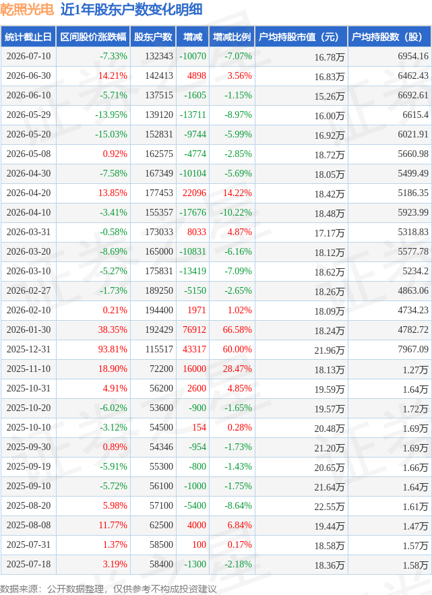Select the 2025-12-31 row date
The image size is (432, 595).
(28, 349)
